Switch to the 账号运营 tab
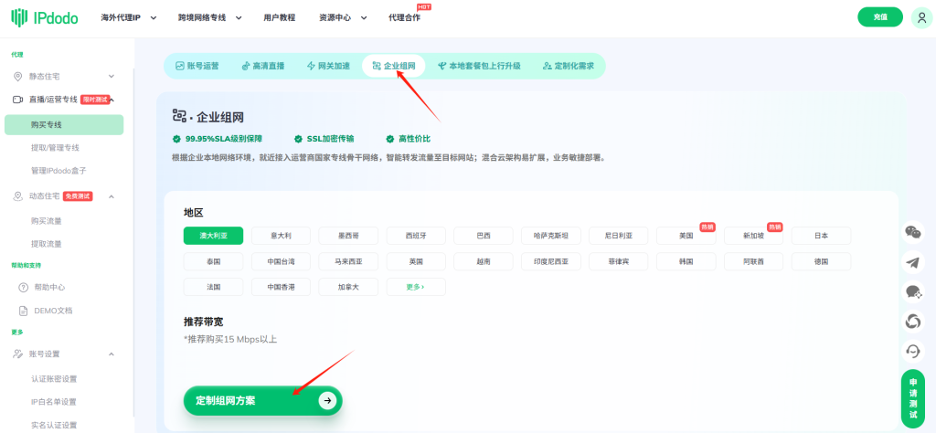The width and height of the screenshot is (936, 433). [197, 66]
